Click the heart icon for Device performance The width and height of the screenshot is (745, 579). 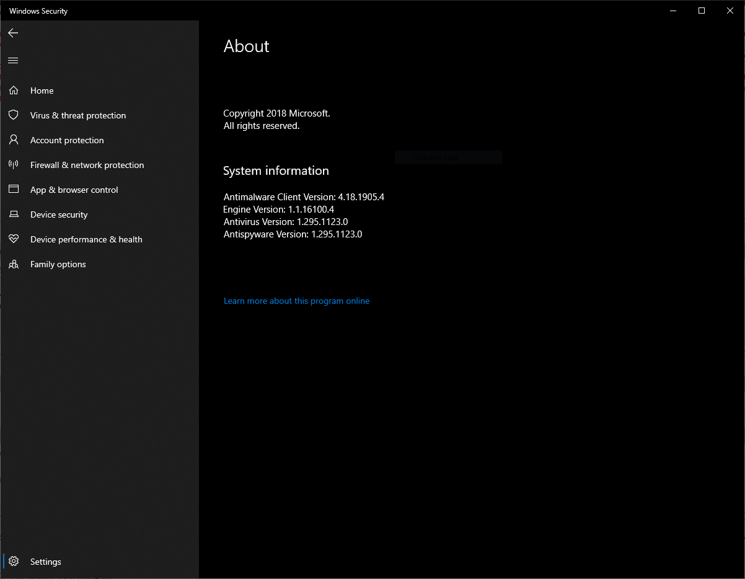click(x=14, y=239)
